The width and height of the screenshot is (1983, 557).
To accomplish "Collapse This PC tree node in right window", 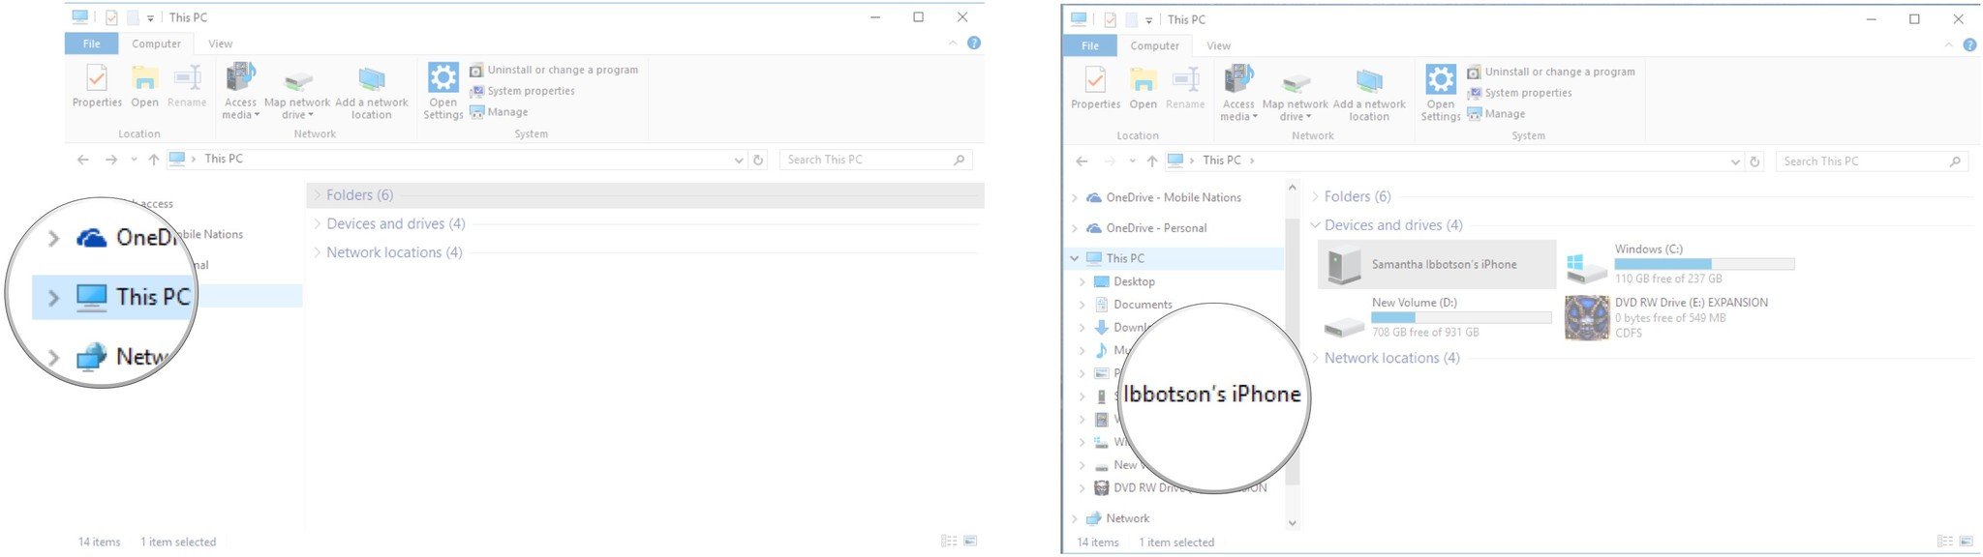I will coord(1074,258).
